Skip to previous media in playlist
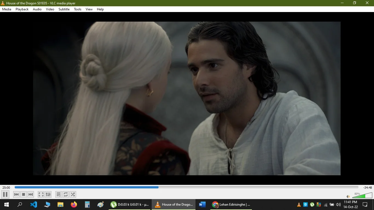 16,194
